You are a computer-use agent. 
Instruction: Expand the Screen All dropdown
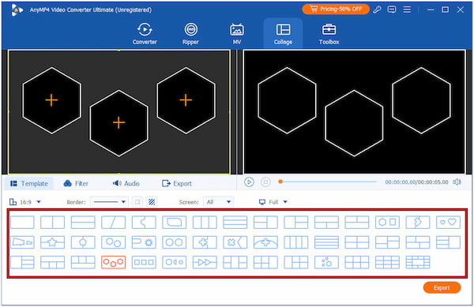click(218, 202)
